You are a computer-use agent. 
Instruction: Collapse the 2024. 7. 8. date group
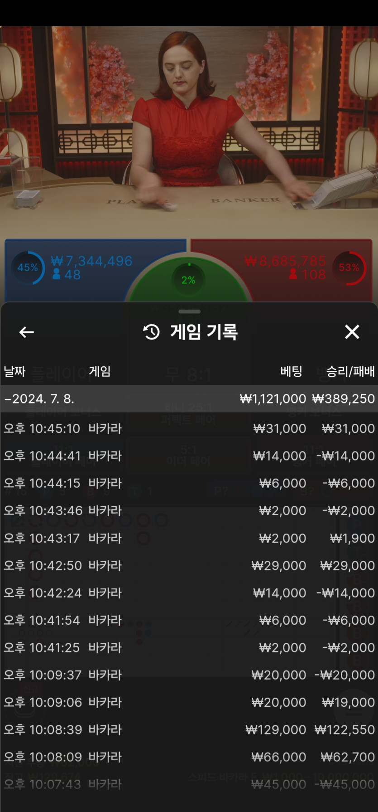coord(189,399)
